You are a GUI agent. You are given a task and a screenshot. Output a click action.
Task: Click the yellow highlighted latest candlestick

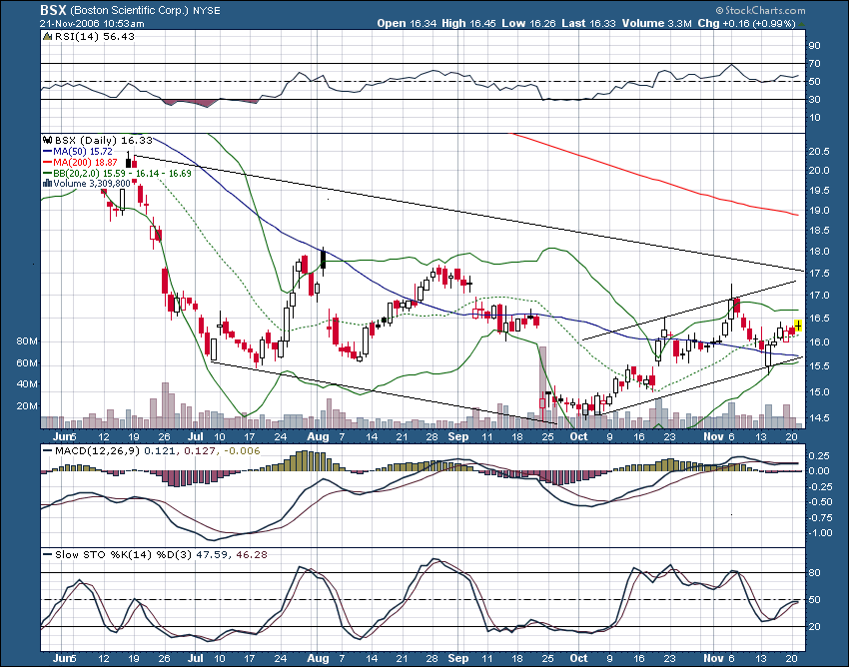pyautogui.click(x=798, y=326)
